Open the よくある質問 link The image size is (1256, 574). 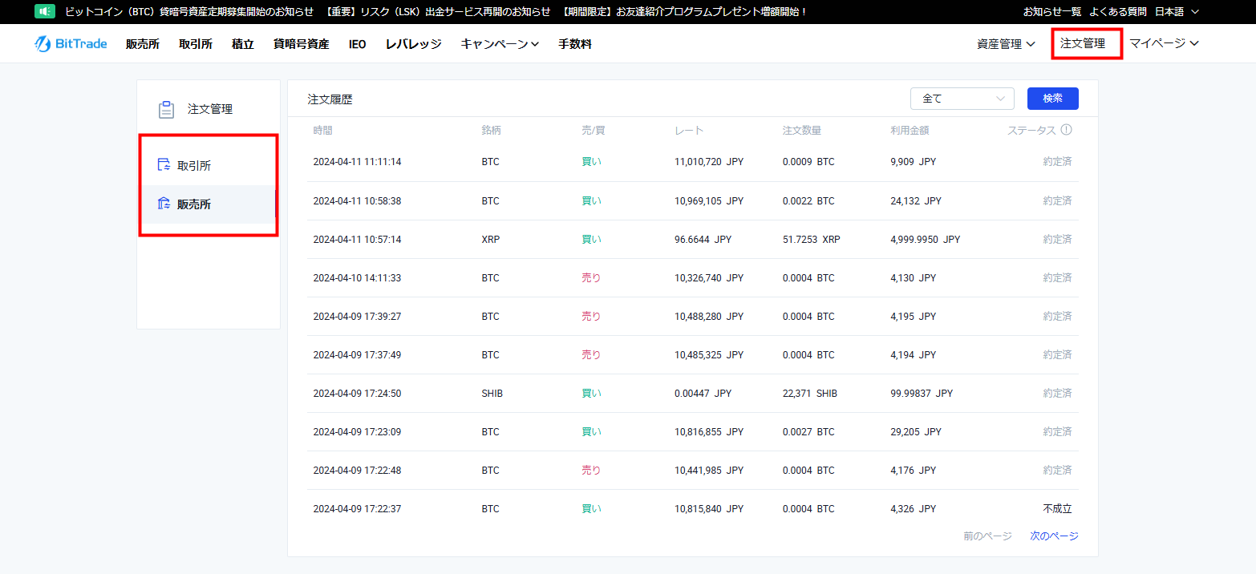coord(1117,11)
